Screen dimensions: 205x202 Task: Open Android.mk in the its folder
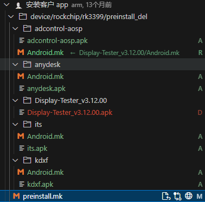pyautogui.click(x=45, y=137)
